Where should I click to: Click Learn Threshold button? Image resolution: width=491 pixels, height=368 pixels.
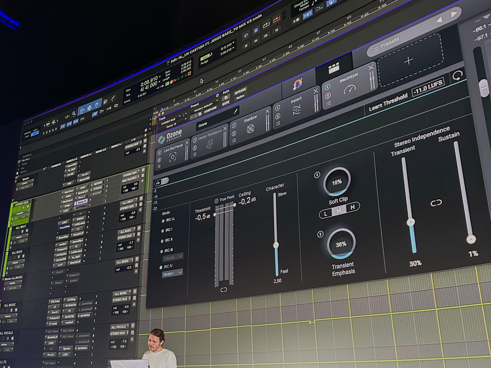coord(388,103)
